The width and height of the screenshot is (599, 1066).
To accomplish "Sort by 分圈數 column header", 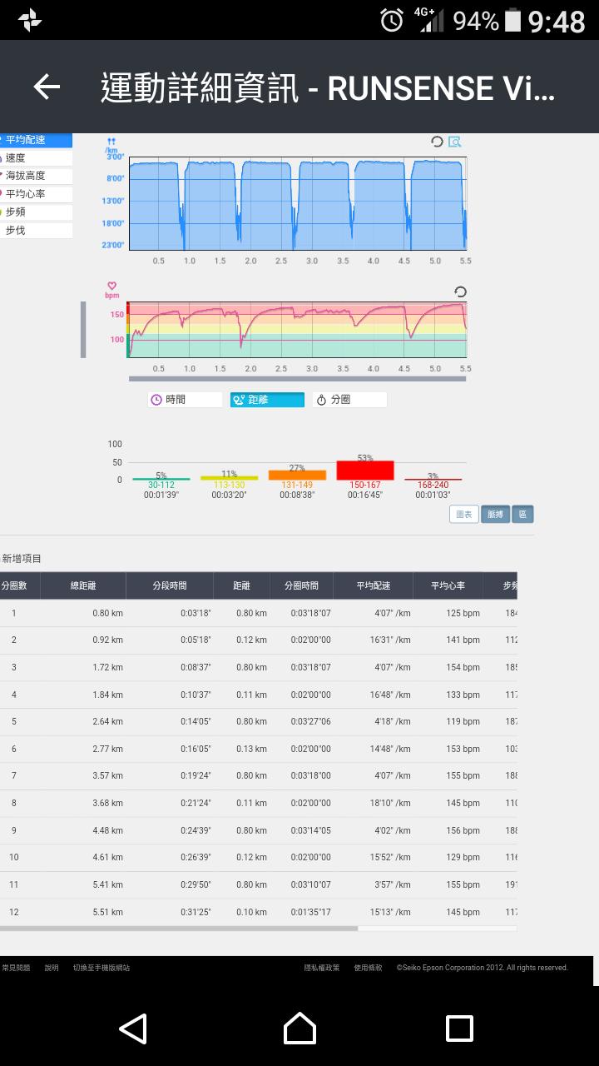I will [14, 585].
